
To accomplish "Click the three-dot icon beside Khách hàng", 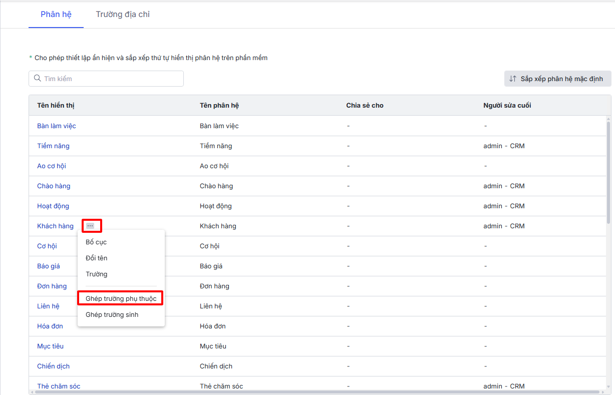I will click(x=90, y=226).
